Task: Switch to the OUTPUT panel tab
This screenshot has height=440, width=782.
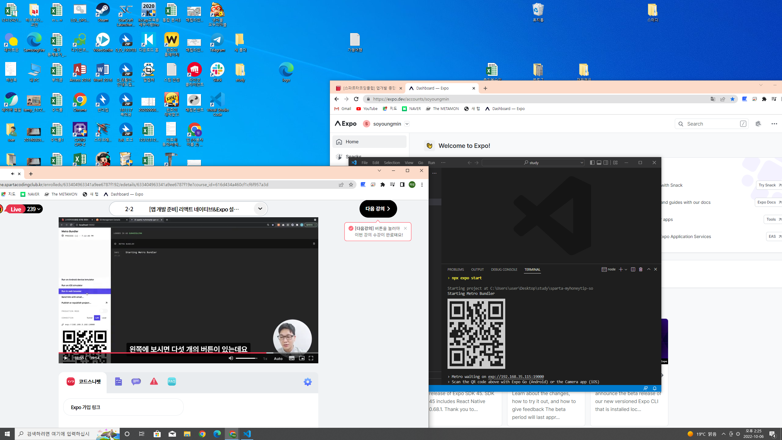Action: (x=477, y=269)
